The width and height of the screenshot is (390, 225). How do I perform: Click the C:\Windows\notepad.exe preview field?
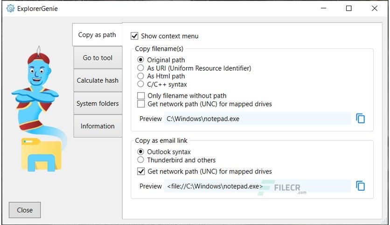tap(258, 119)
